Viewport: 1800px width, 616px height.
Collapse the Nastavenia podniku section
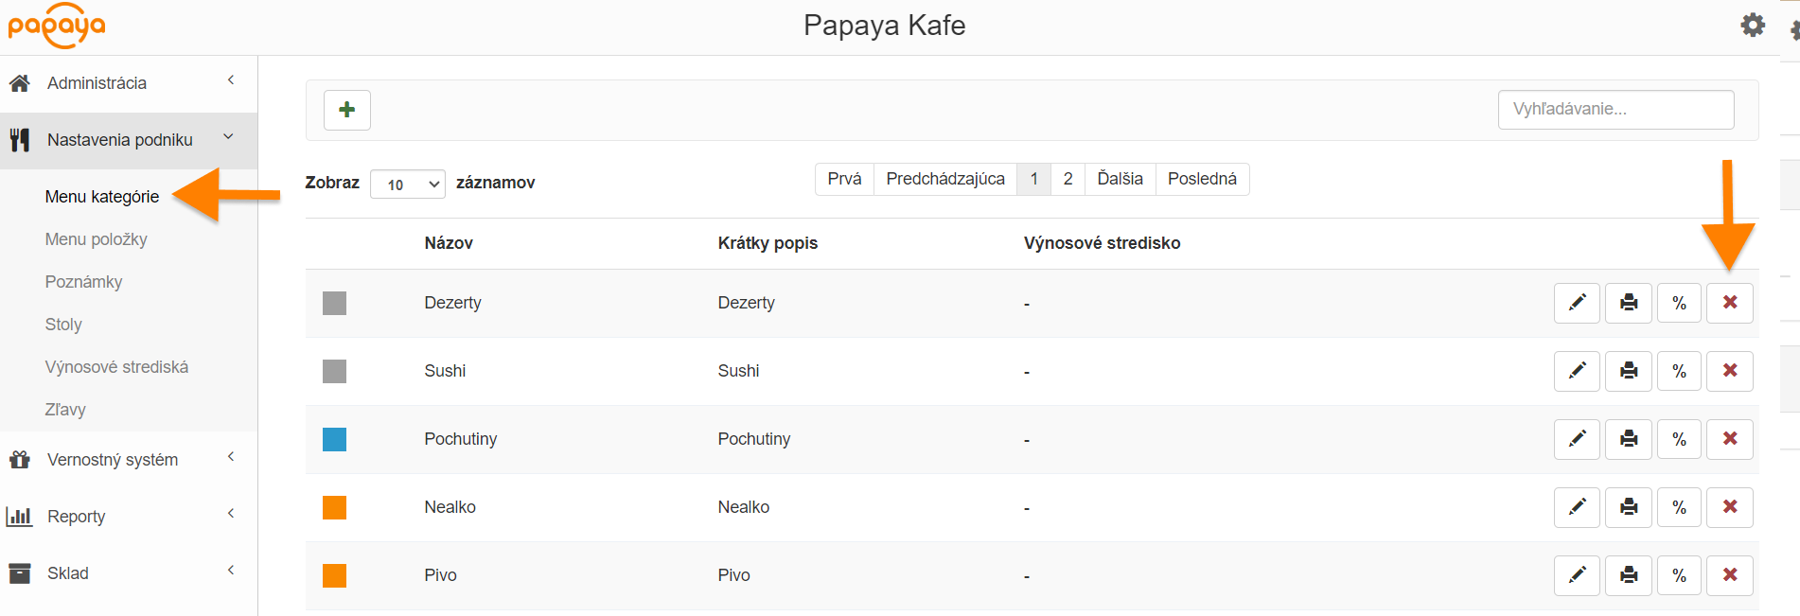(x=128, y=140)
